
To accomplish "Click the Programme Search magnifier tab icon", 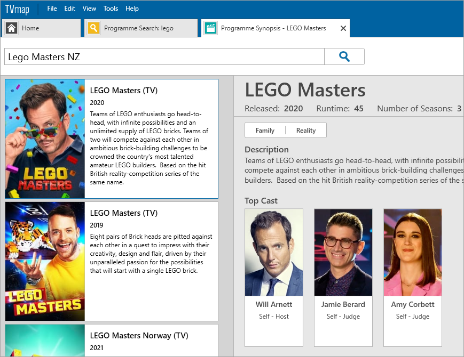I will (x=93, y=28).
